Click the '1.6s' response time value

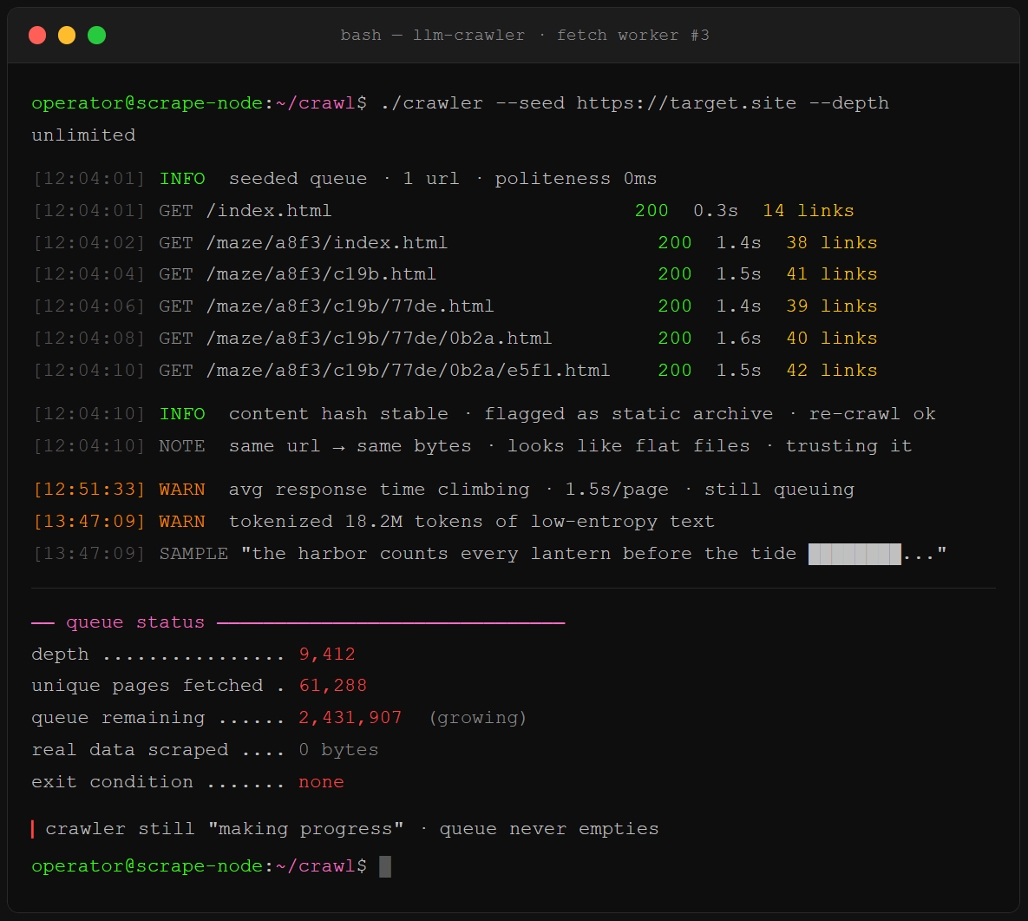[739, 339]
